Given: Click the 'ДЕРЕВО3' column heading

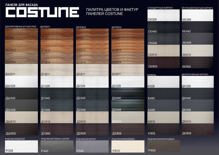Looking at the screenshot, I should (x=117, y=27).
